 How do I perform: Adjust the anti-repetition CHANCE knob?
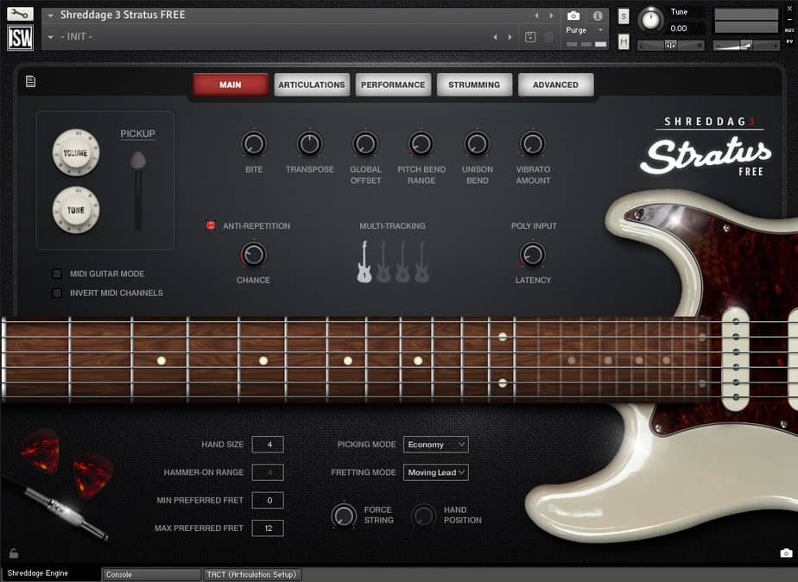coord(253,255)
